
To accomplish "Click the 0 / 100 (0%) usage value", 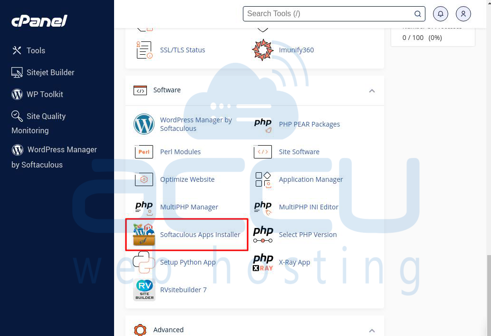I will click(422, 38).
